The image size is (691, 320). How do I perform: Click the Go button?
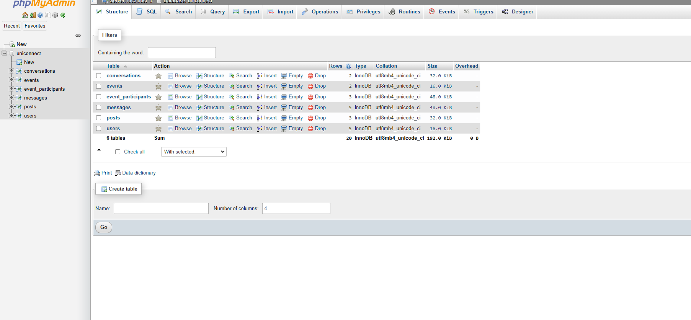tap(104, 227)
